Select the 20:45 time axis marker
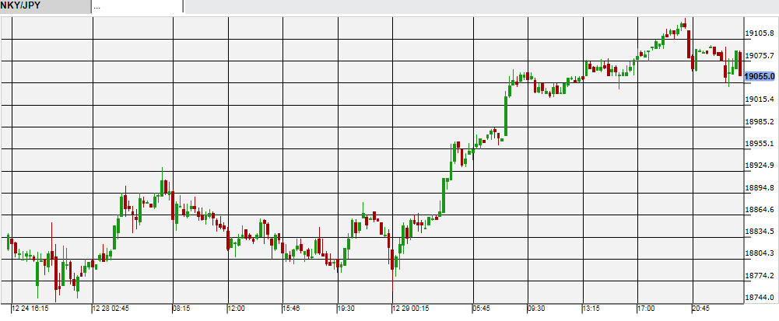This screenshot has height=321, width=779. point(701,309)
